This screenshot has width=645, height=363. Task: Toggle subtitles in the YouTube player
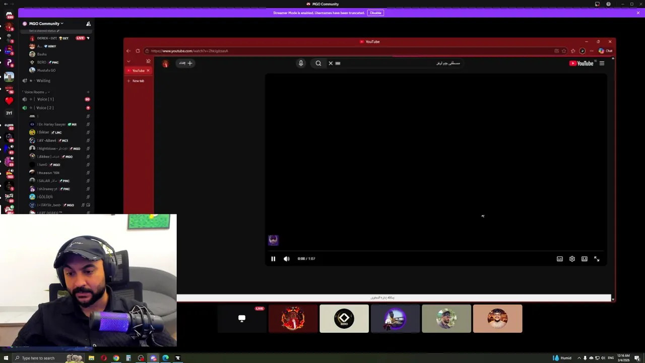coord(560,259)
